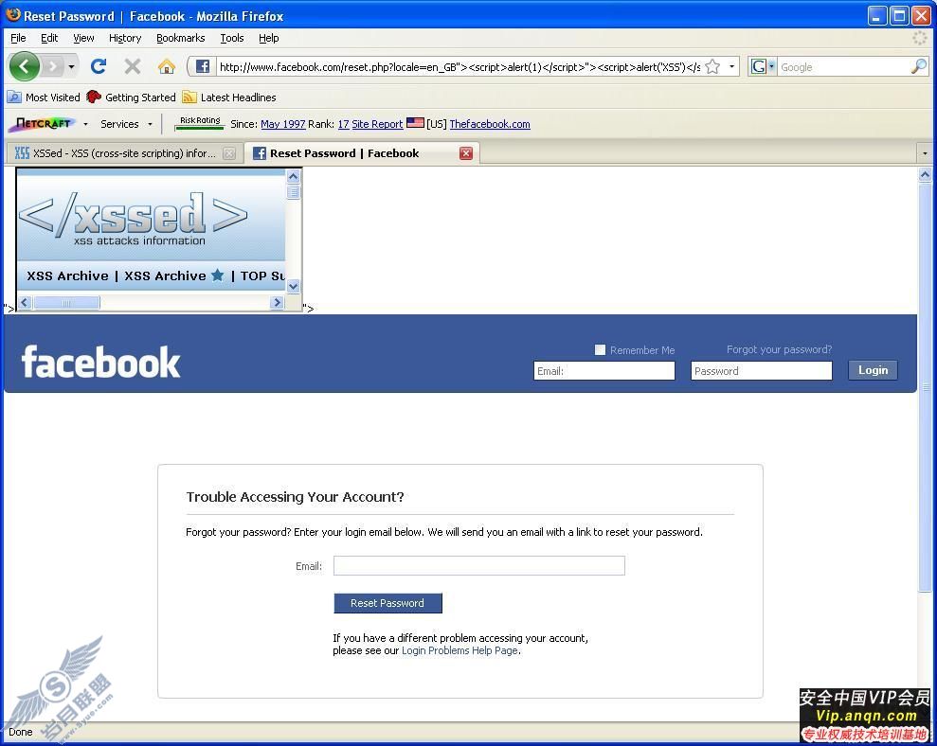Click the Stop loading X icon
This screenshot has width=937, height=746.
click(133, 65)
